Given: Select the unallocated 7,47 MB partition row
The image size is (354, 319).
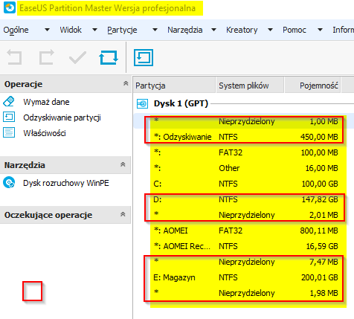Looking at the screenshot, I should [x=244, y=262].
